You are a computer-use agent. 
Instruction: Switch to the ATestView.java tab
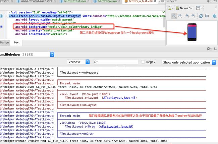(x=107, y=1)
